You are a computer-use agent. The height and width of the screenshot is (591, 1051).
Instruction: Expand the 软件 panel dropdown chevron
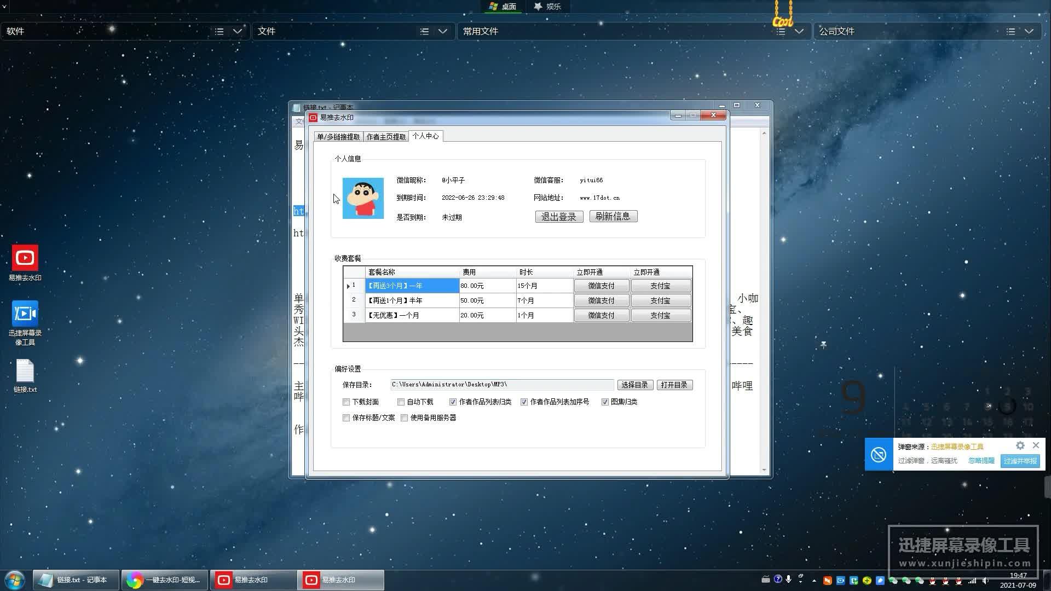pyautogui.click(x=238, y=31)
